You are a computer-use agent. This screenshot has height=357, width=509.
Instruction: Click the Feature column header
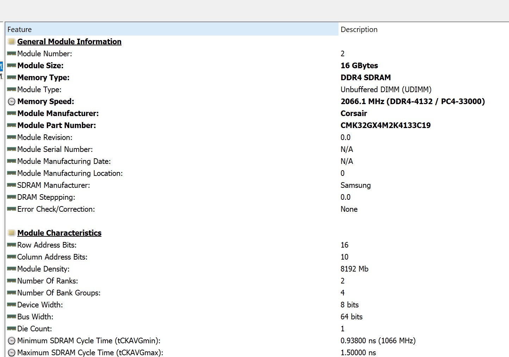point(19,29)
